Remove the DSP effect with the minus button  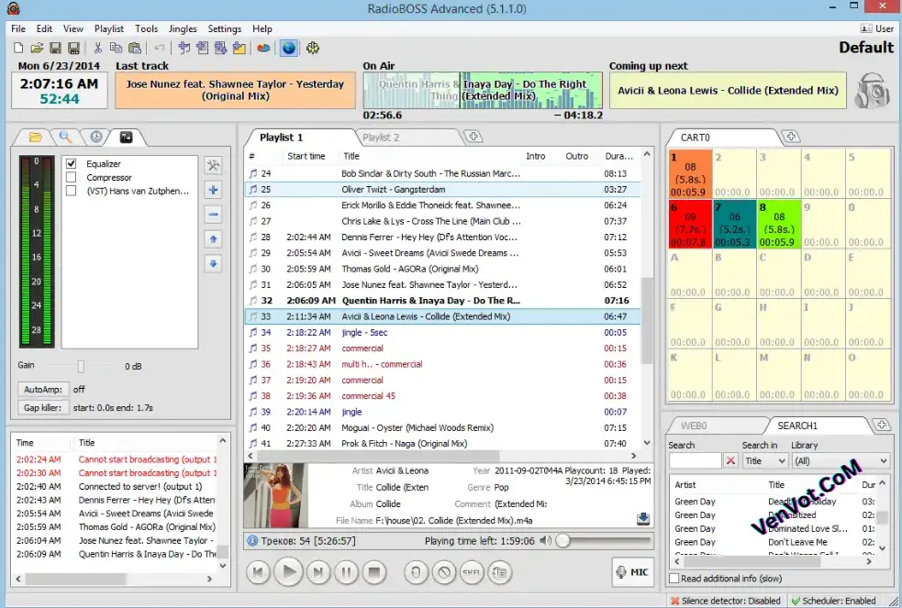pyautogui.click(x=213, y=215)
